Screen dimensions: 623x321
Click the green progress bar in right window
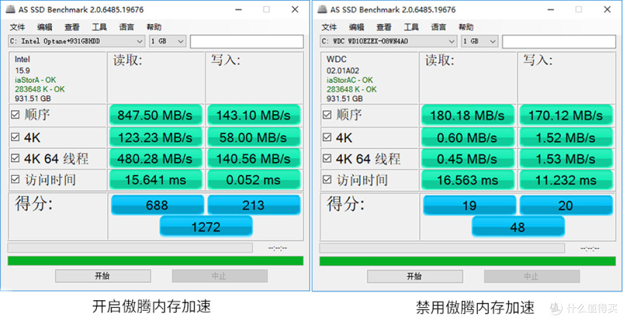pos(468,260)
